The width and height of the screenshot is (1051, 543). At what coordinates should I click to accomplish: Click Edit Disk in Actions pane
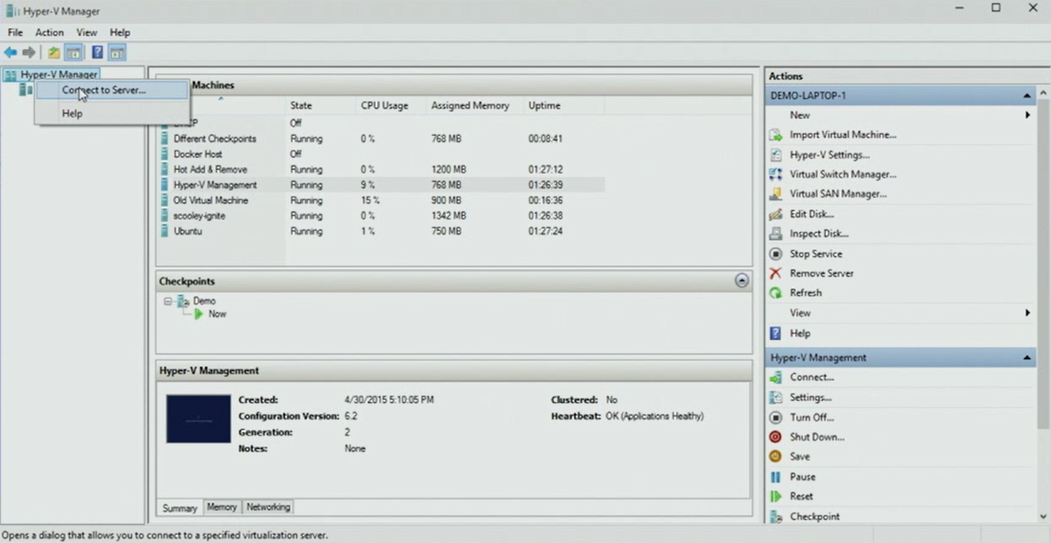coord(815,214)
